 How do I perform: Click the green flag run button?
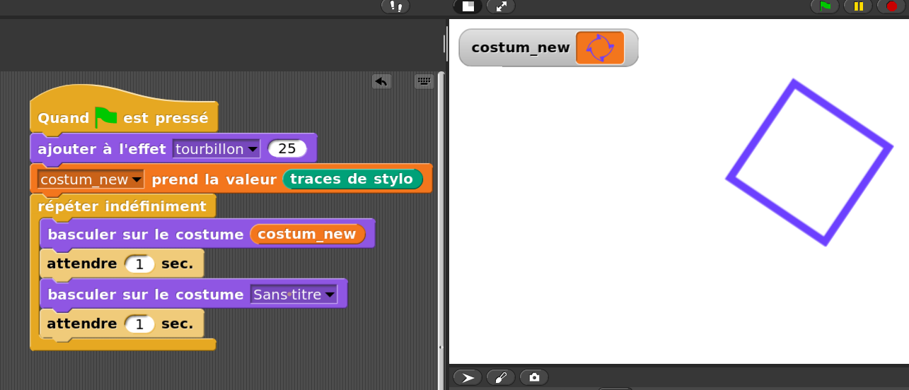tap(825, 6)
